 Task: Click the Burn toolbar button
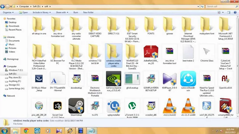pos(76,12)
